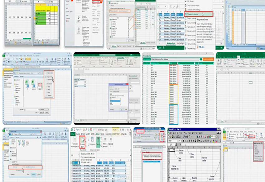Click the red-outlined ribbon icon above the tooltip

tap(83, 142)
